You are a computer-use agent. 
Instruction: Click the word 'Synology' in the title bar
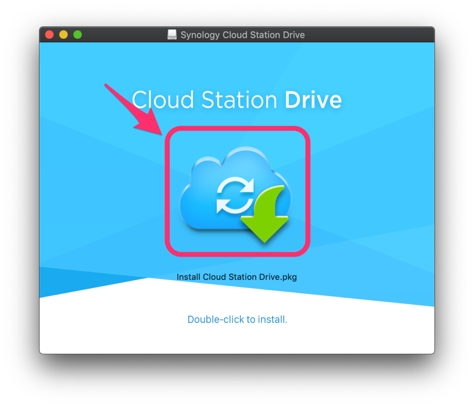tap(200, 35)
